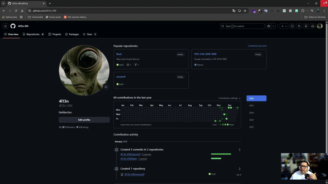Focus the Type / to search field
The height and width of the screenshot is (184, 328).
(242, 26)
